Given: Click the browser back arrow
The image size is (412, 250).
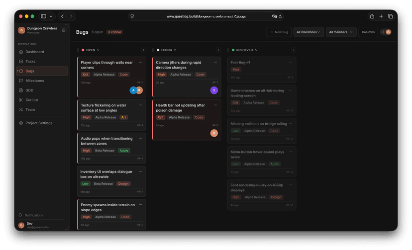Looking at the screenshot, I should point(63,16).
